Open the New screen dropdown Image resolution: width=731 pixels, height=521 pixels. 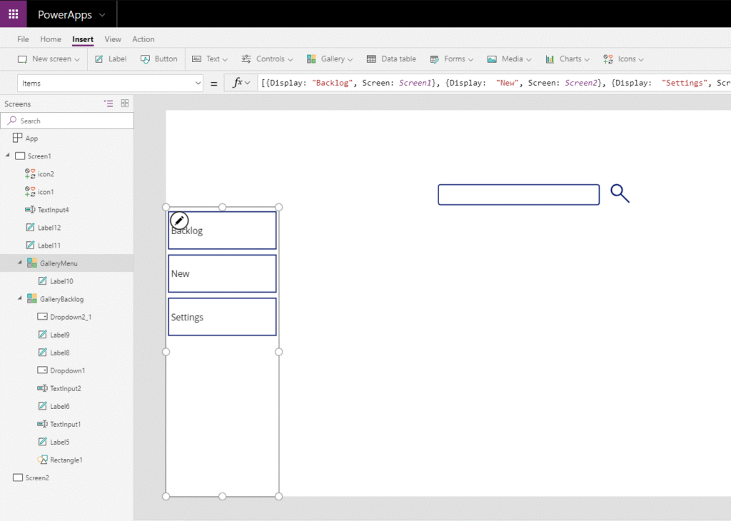click(49, 59)
